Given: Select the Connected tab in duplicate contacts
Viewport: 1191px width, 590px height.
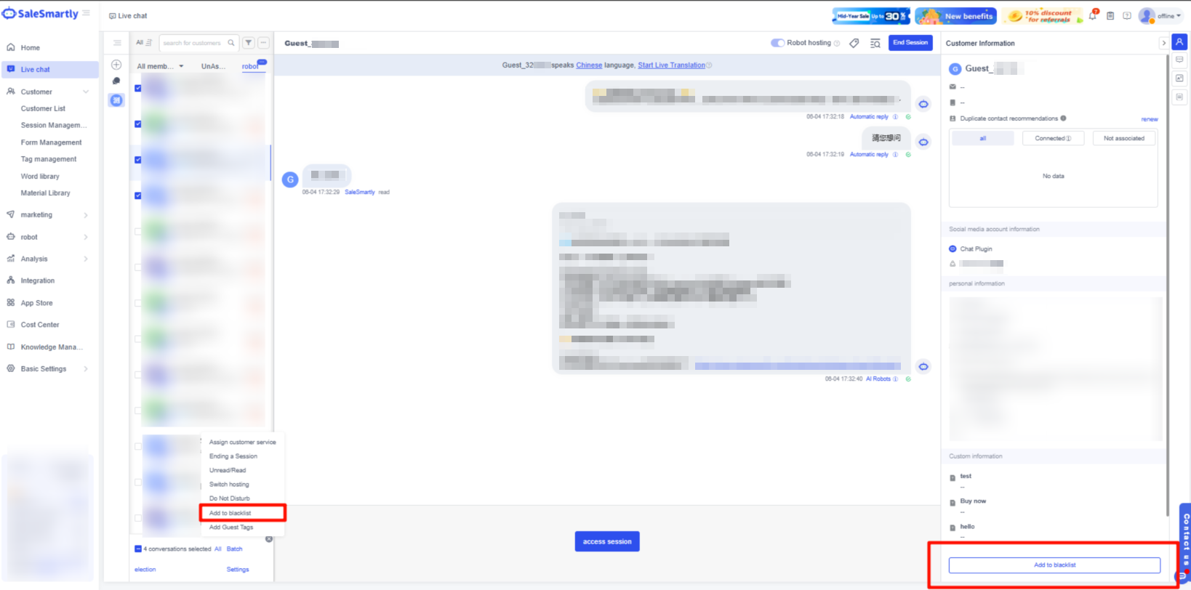Looking at the screenshot, I should point(1053,138).
